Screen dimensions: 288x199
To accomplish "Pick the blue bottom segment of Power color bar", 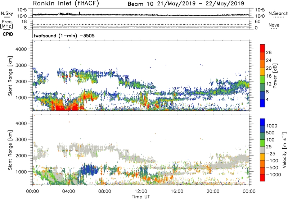I will click(x=262, y=103).
